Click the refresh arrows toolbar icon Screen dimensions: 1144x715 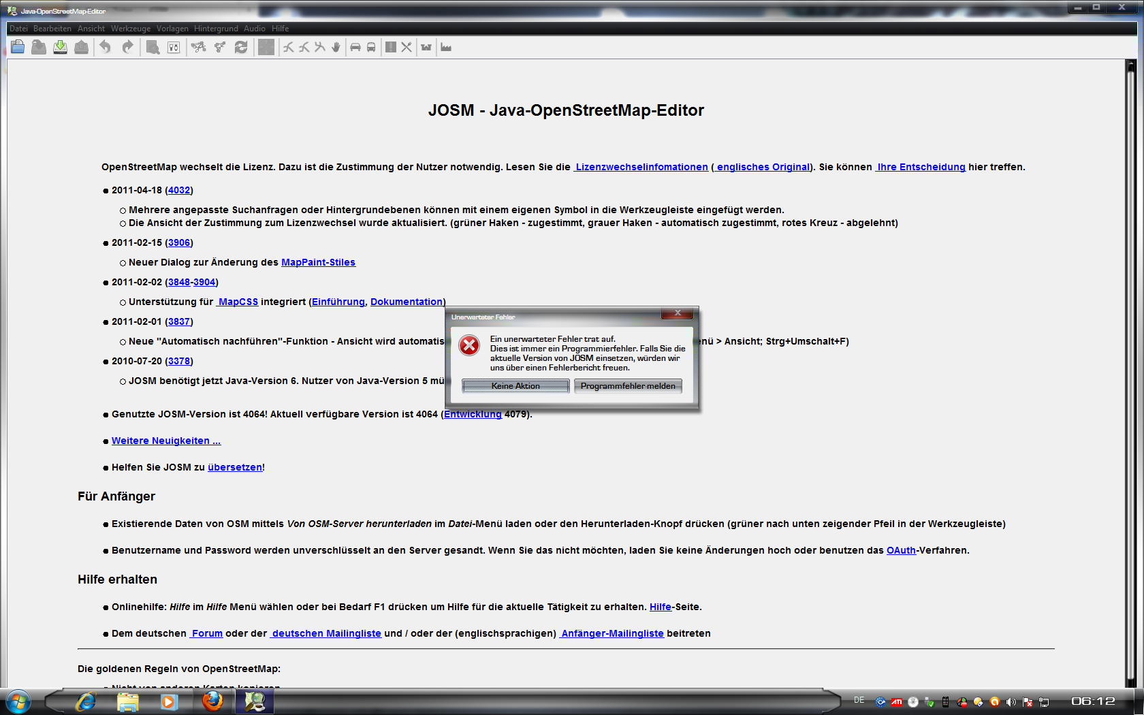(x=241, y=47)
